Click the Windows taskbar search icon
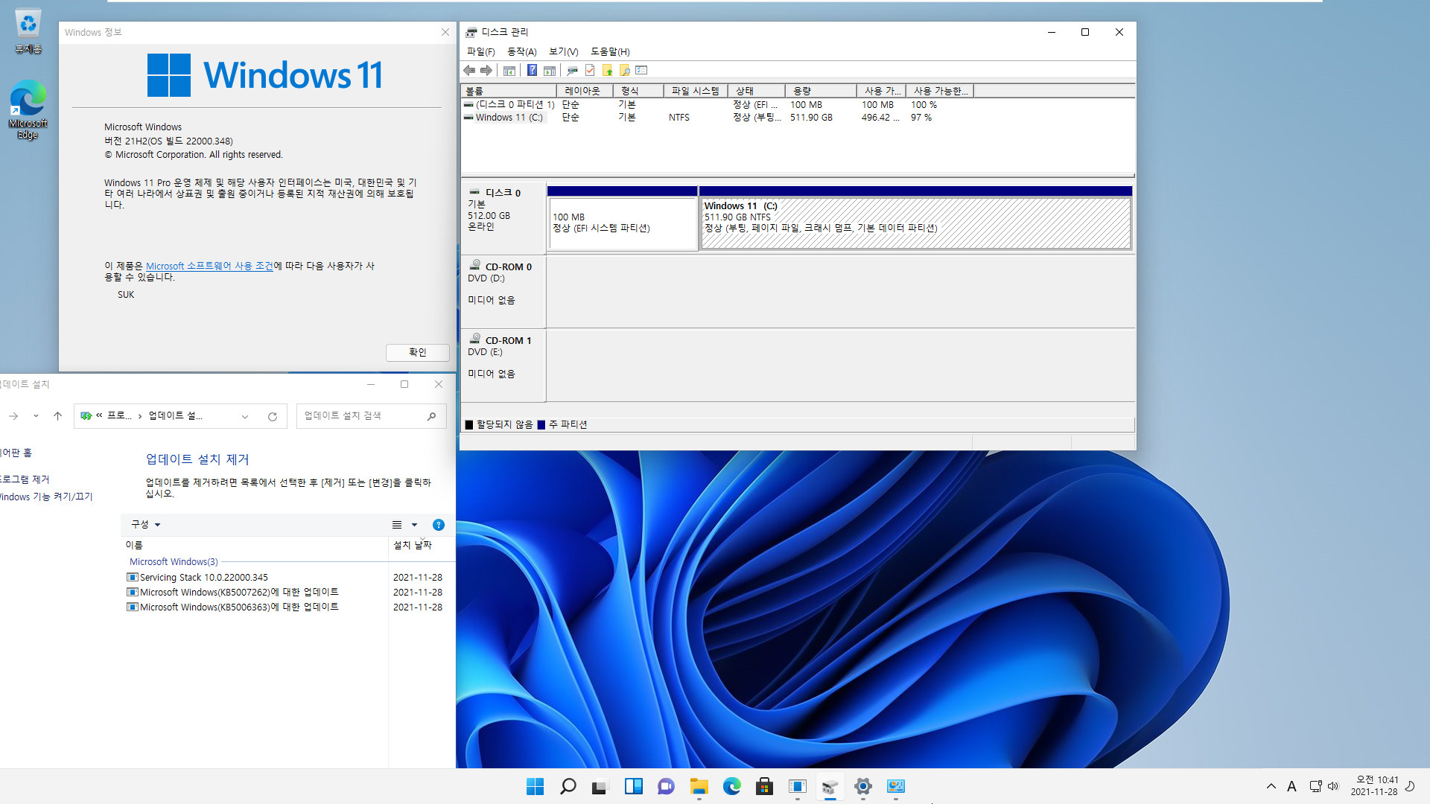Viewport: 1430px width, 804px height. [568, 786]
